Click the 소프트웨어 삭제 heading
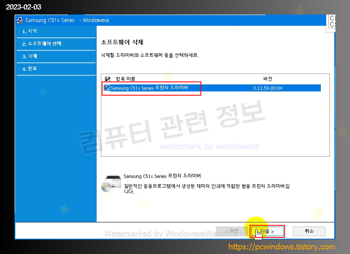 coord(122,42)
